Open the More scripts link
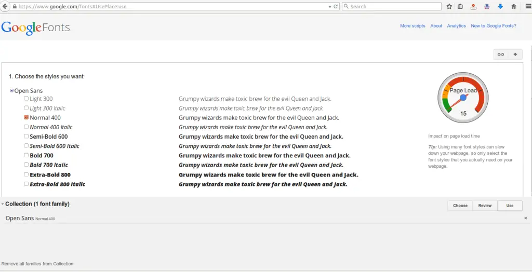Screen dimensions: 532x272 tap(413, 26)
